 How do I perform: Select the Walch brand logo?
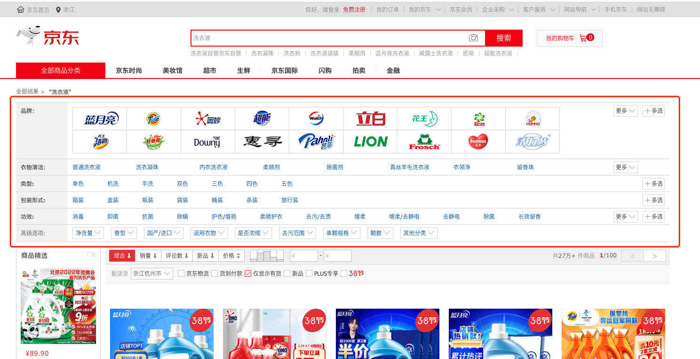point(316,119)
